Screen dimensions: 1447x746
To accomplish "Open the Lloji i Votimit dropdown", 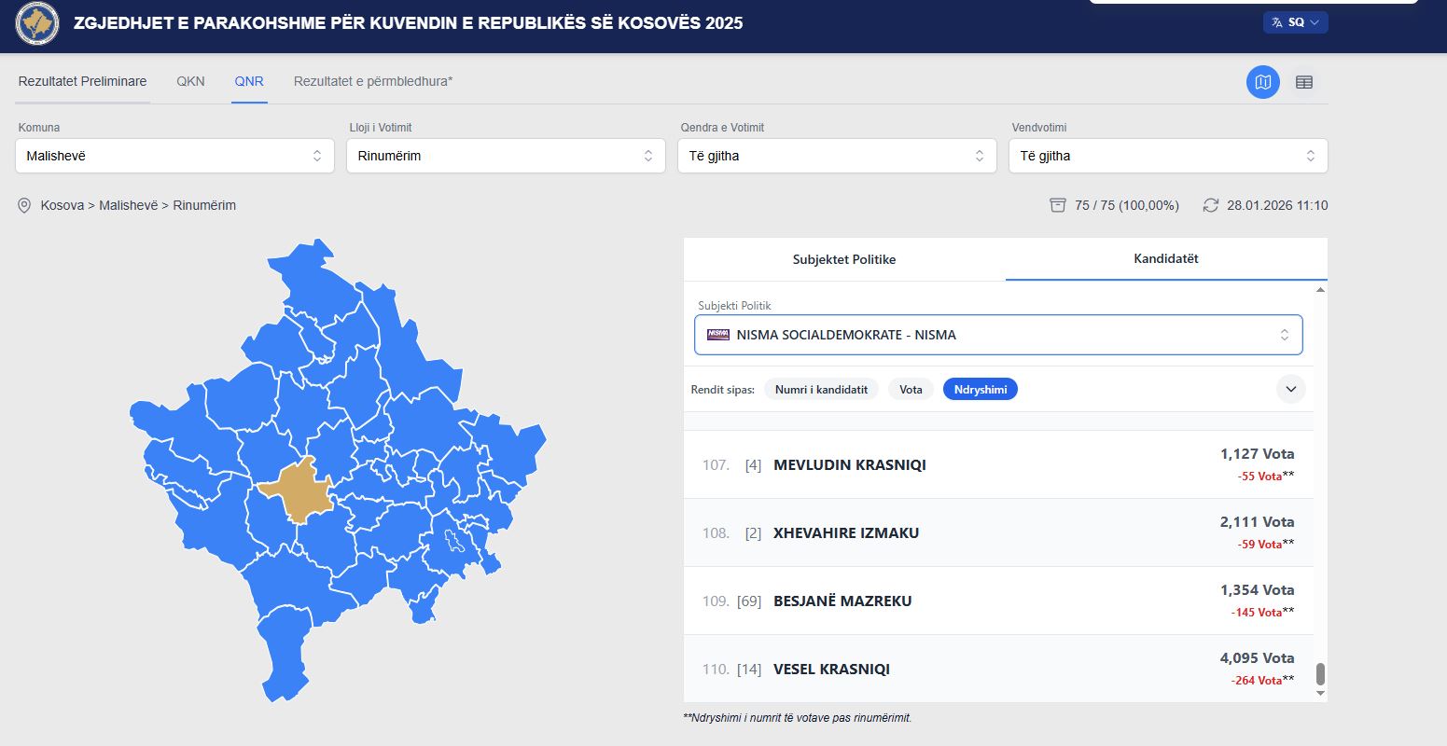I will [x=506, y=156].
